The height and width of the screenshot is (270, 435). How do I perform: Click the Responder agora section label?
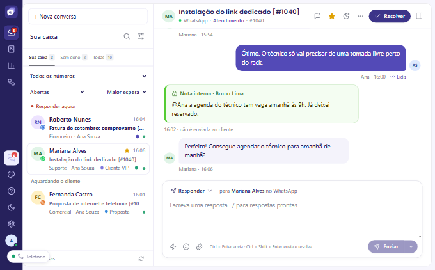coord(55,106)
